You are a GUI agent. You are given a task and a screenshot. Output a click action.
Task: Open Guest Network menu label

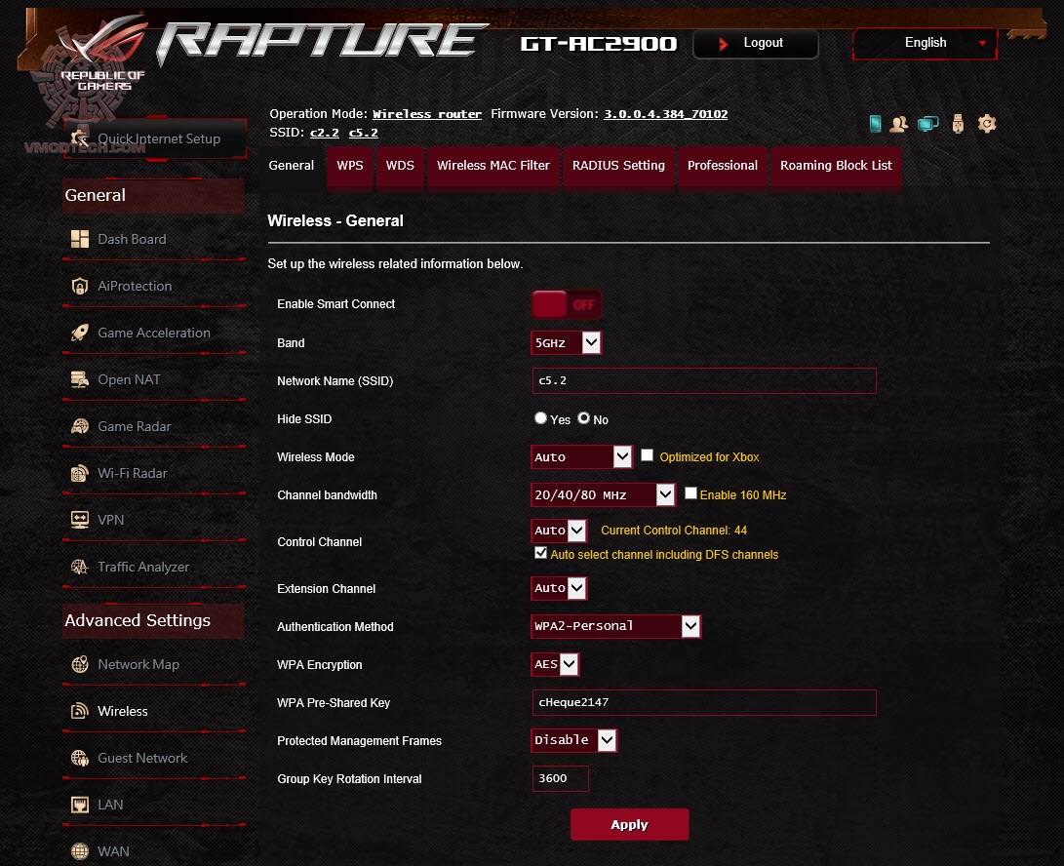point(142,758)
